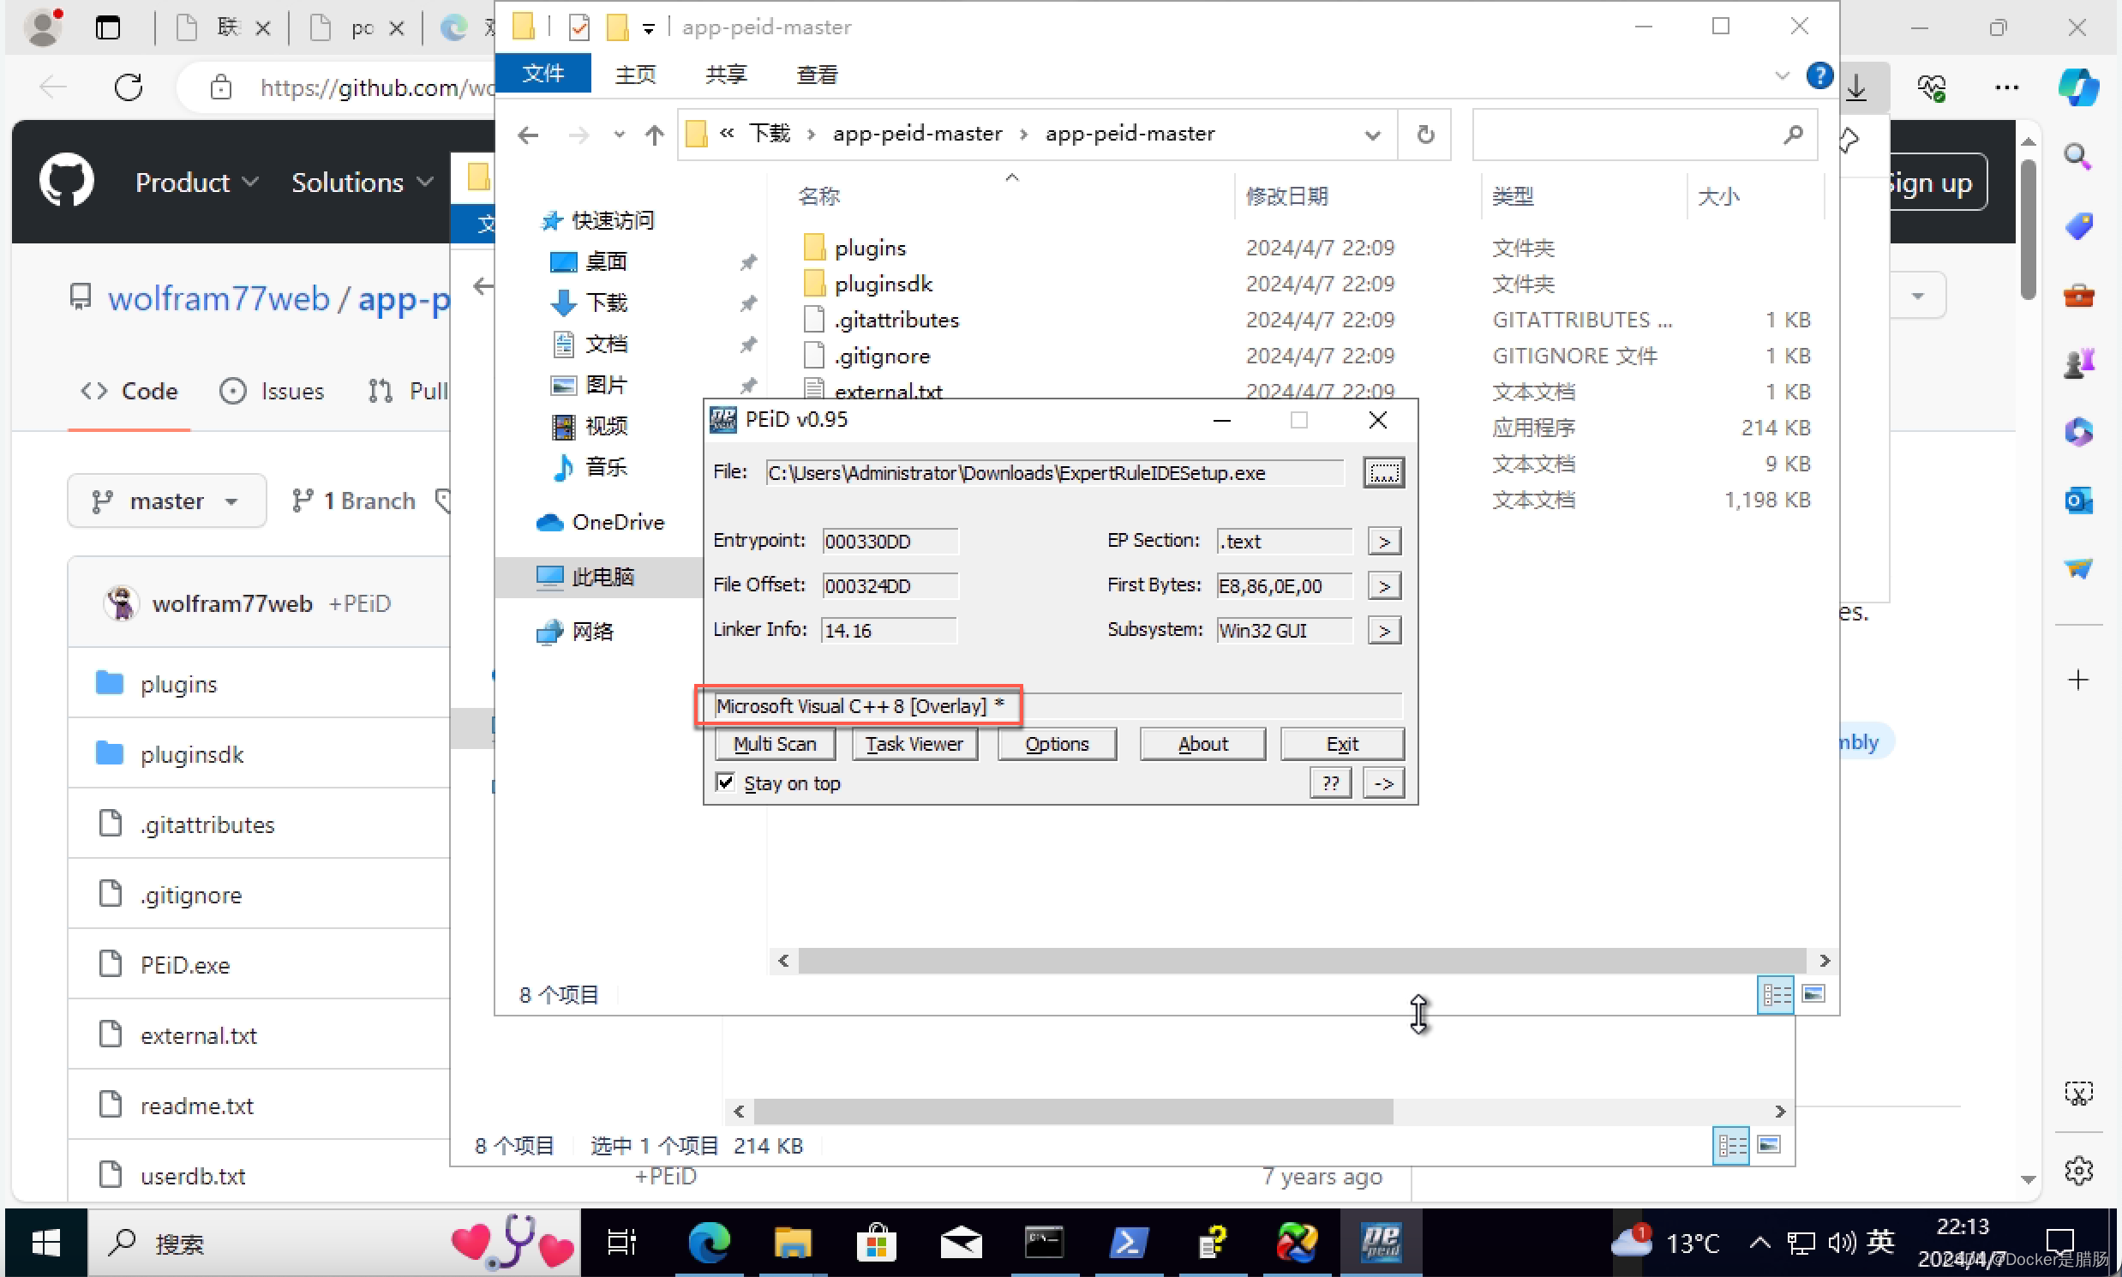Open the 查看 ribbon tab
This screenshot has height=1277, width=2122.
[817, 75]
